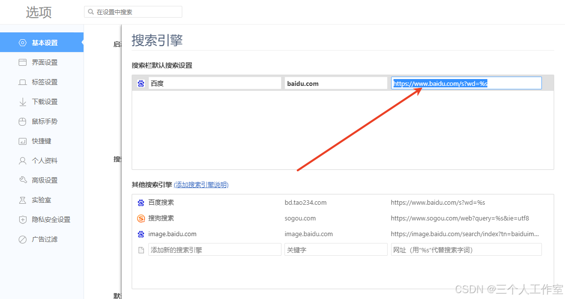Click the magnifier icon in settings search

pyautogui.click(x=91, y=12)
